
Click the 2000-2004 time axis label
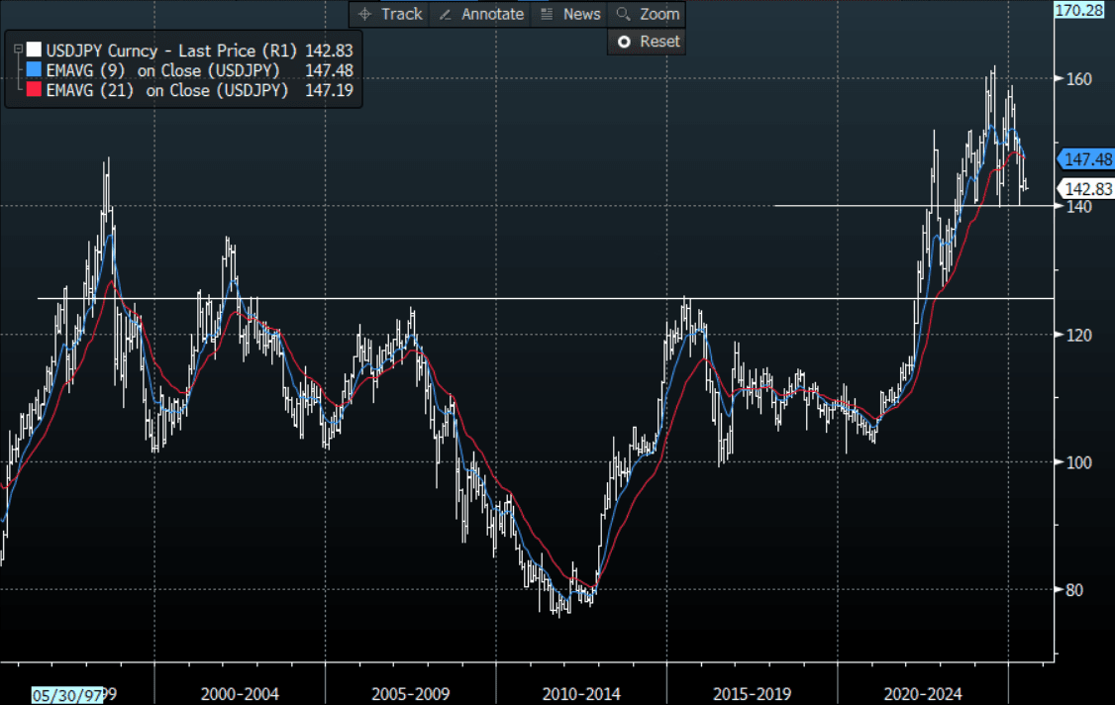coord(239,694)
